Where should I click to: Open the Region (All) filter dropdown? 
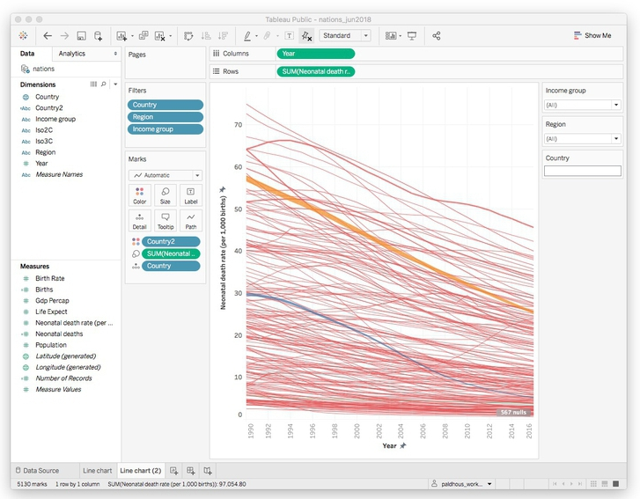[x=583, y=139]
